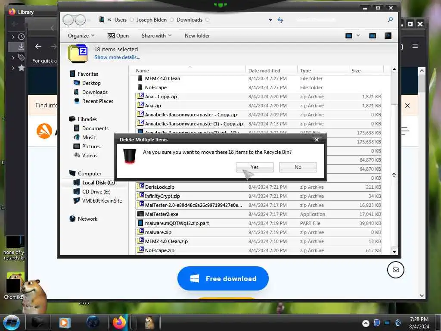This screenshot has height=331, width=441.
Task: Dismiss the Firefox notification bar X
Action: coord(407,106)
